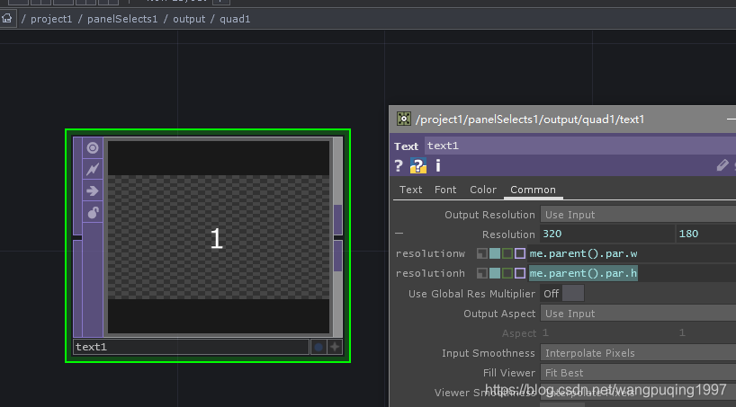Set resolutionw to constant mode icon

[x=482, y=253]
